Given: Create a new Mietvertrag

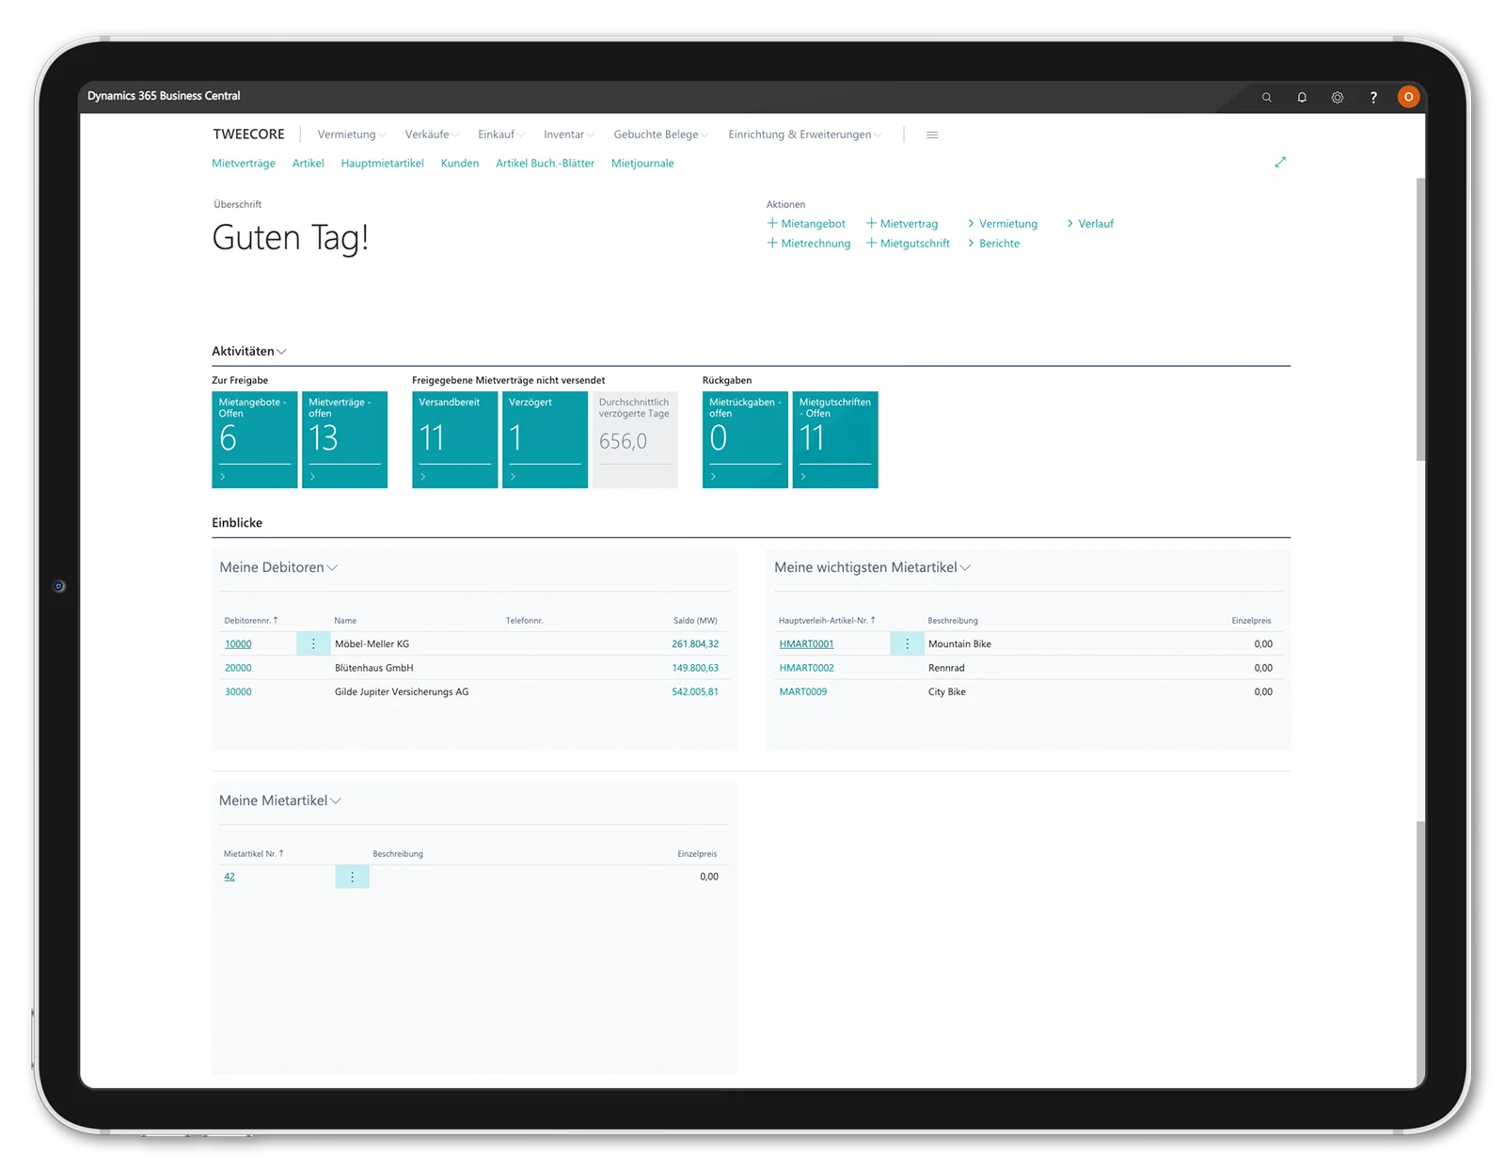Looking at the screenshot, I should [902, 224].
